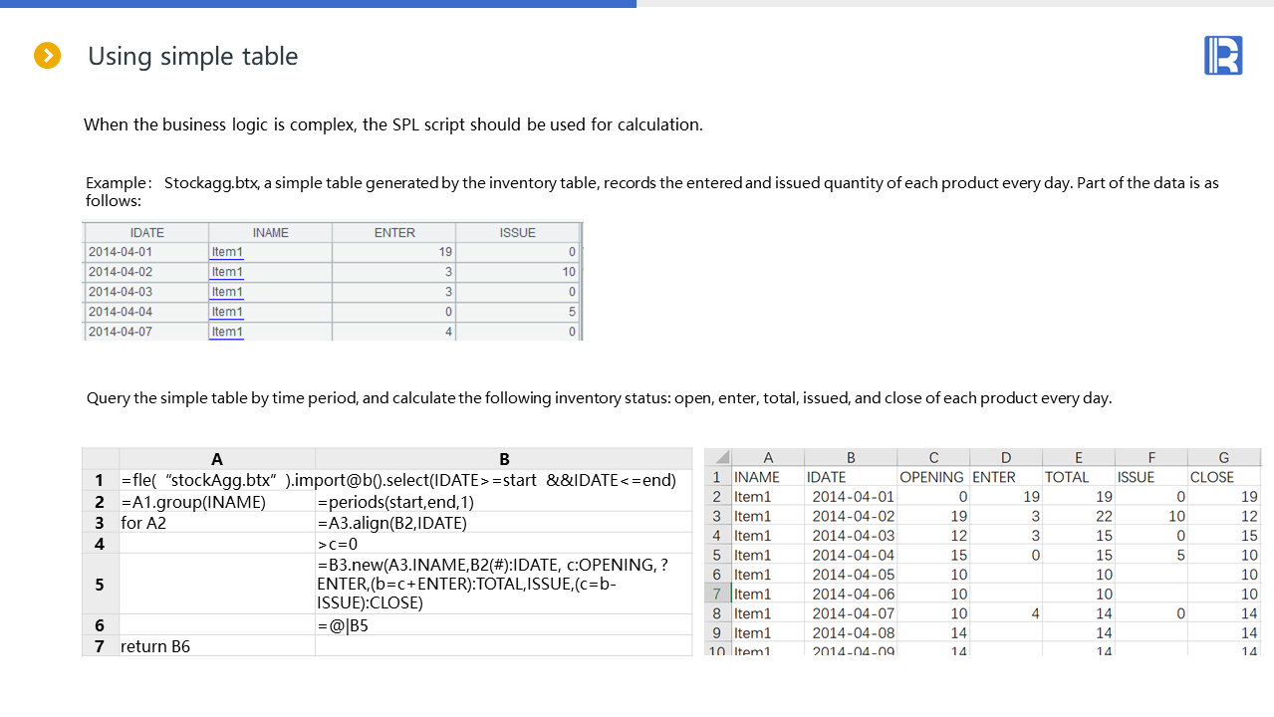Screen dimensions: 1274x717
Task: Open the Item1 link in the 2014-04-02 row
Action: tap(227, 272)
